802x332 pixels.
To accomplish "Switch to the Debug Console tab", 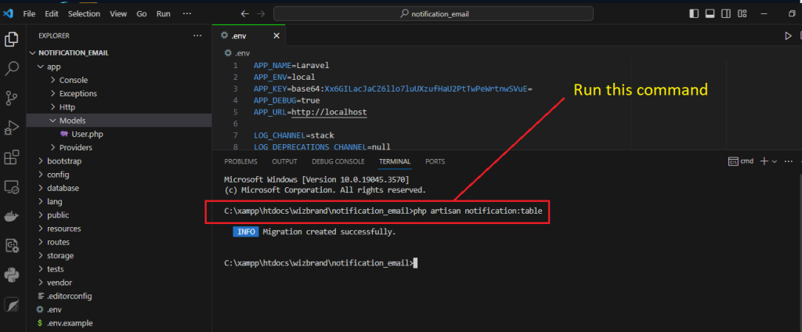I will (337, 161).
